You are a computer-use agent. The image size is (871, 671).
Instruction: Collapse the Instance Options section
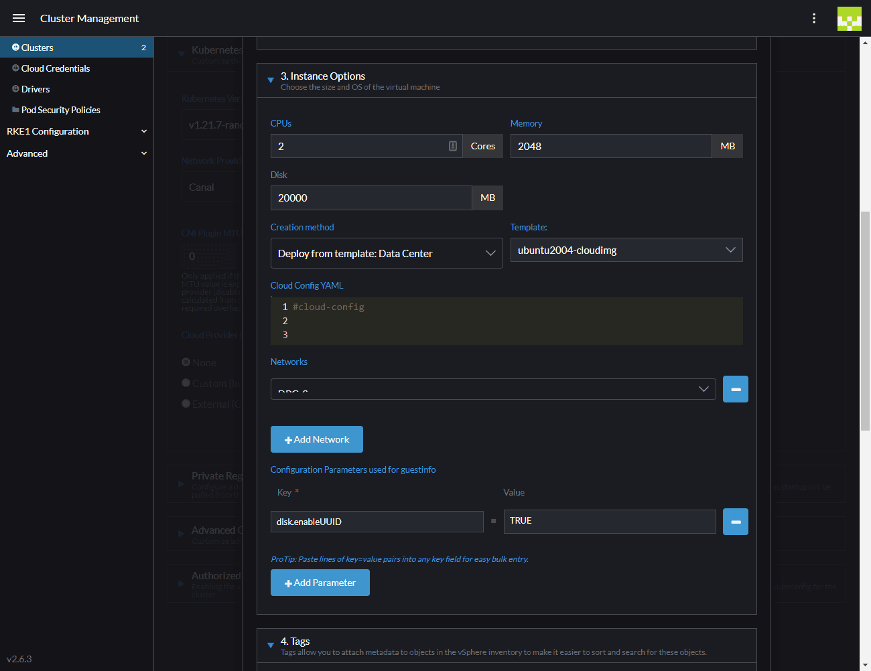coord(271,80)
